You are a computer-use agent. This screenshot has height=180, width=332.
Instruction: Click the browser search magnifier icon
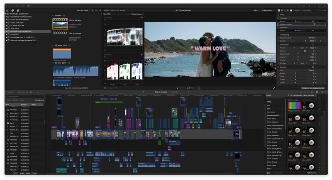click(100, 10)
